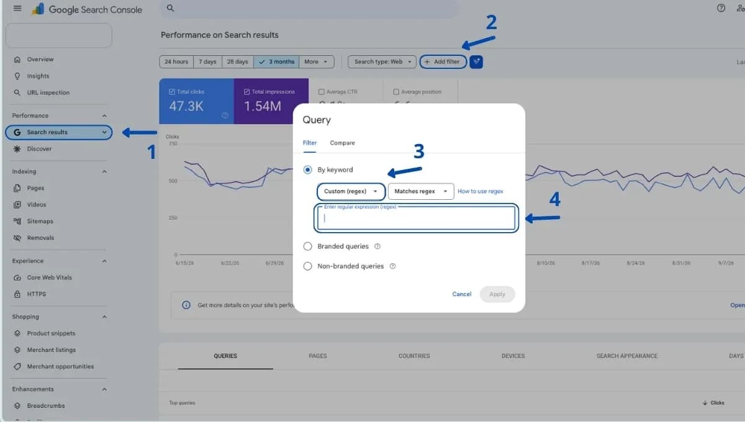This screenshot has width=745, height=422.
Task: Select the 7 days date range
Action: click(207, 61)
